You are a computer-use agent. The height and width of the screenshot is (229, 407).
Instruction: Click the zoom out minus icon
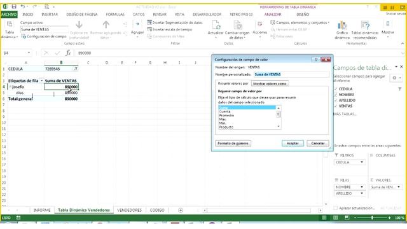click(355, 218)
